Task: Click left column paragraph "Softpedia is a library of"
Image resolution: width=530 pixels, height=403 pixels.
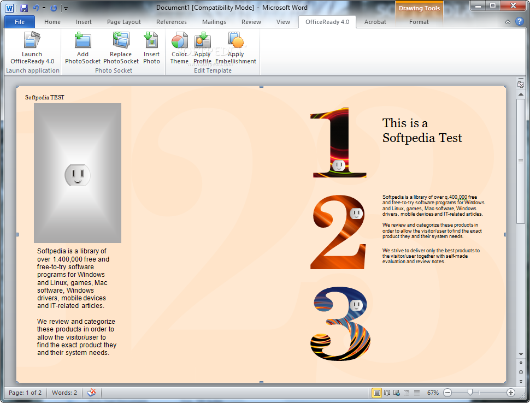Action: click(73, 278)
